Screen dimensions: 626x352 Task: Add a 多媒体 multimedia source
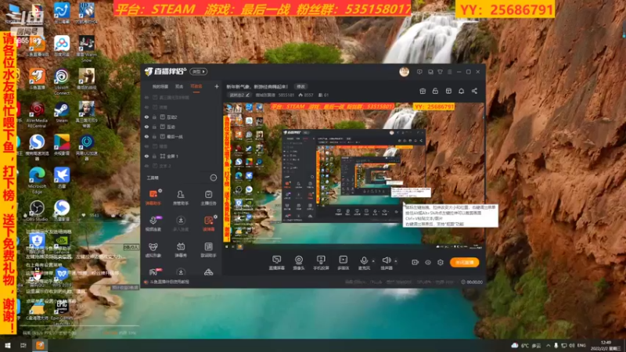(344, 263)
